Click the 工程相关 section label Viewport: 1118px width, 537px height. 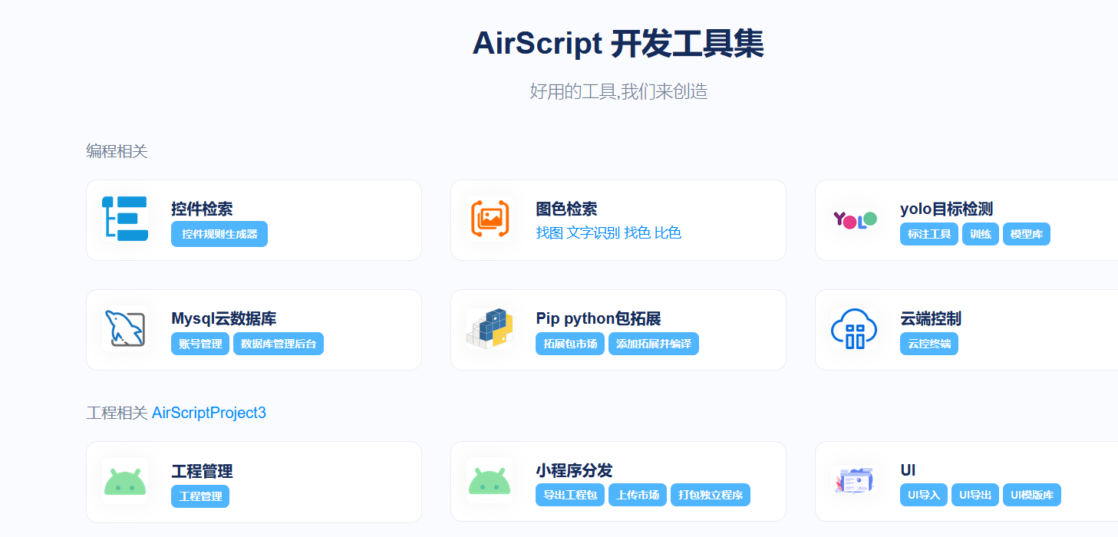117,413
